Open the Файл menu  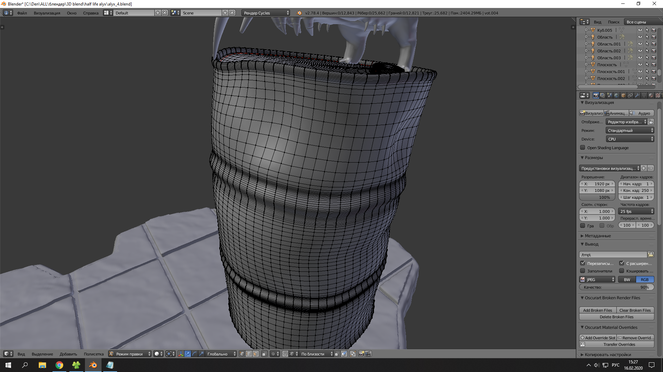click(x=22, y=13)
